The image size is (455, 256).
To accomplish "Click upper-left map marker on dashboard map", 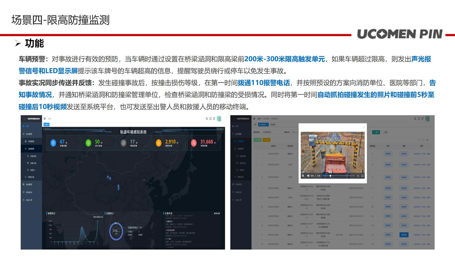I will tap(108, 178).
